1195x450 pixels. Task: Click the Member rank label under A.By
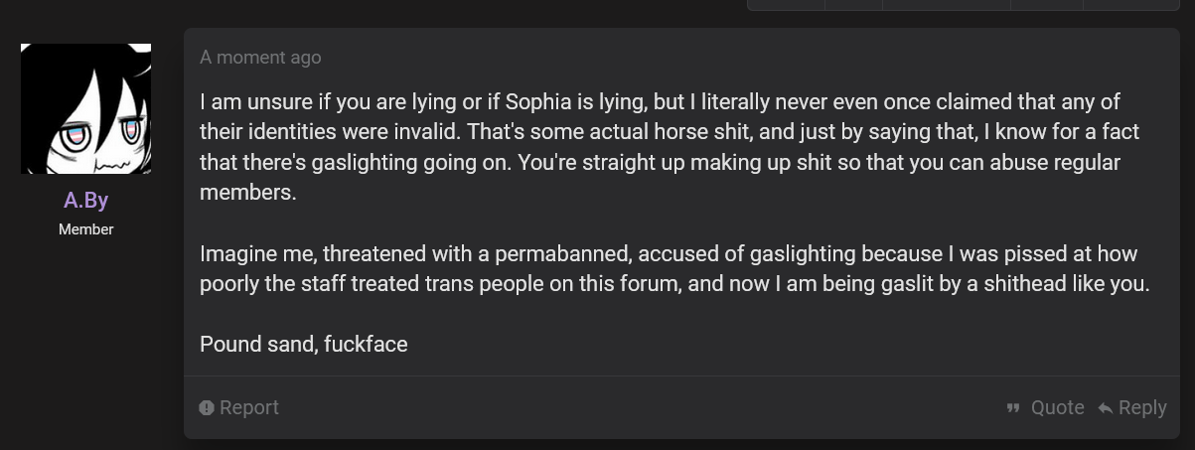point(85,229)
